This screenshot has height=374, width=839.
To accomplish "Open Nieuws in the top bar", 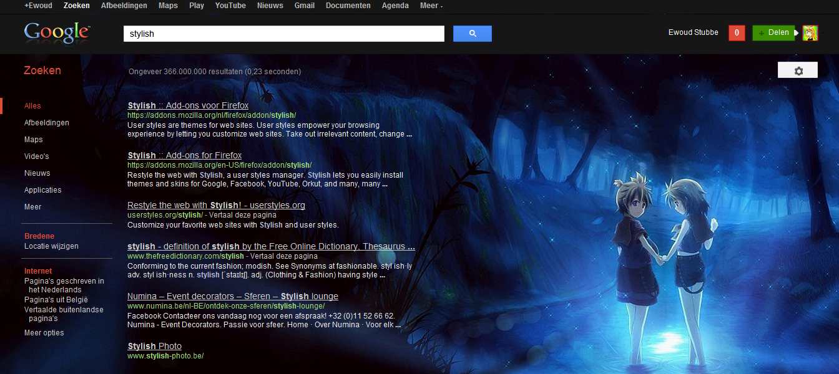I will (270, 6).
